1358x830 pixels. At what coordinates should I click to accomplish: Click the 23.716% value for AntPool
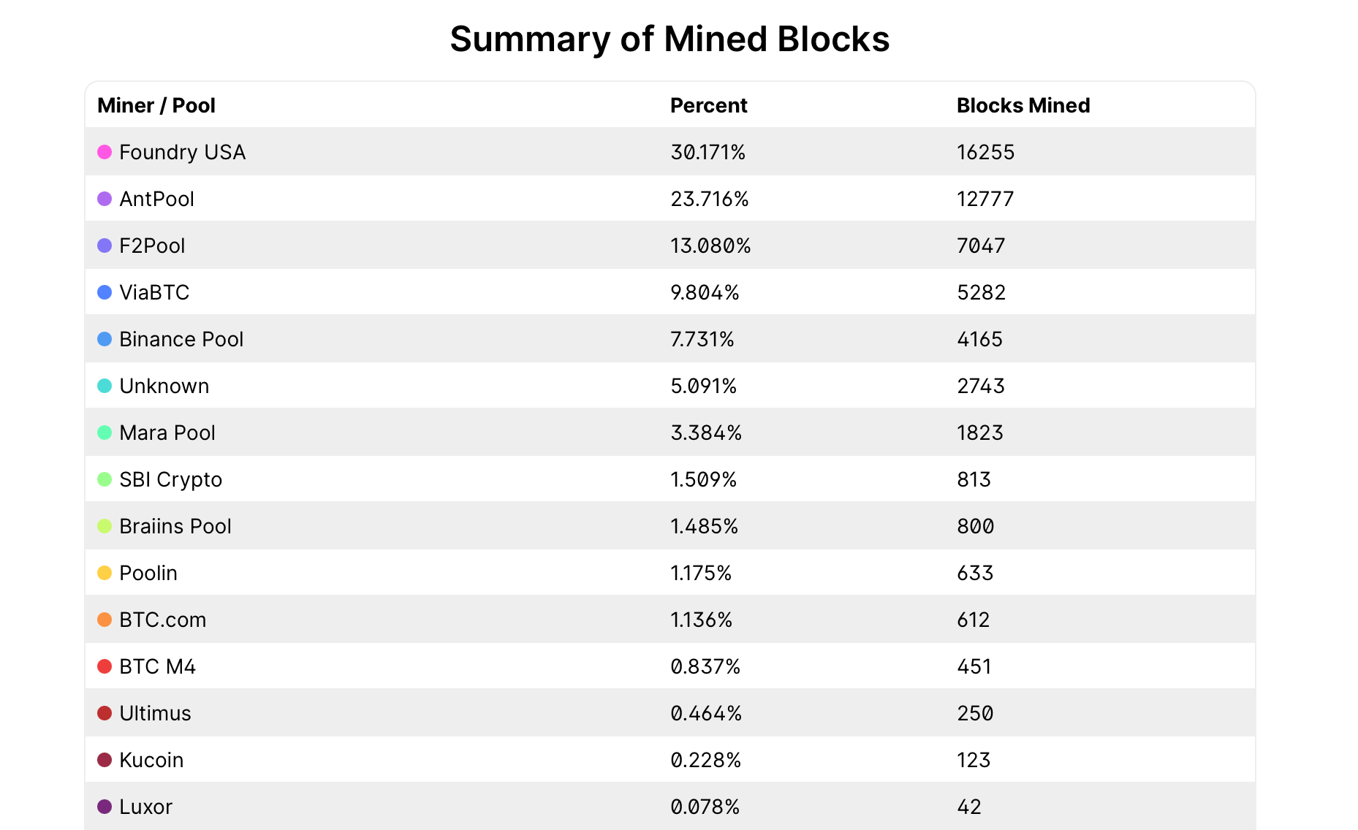[x=709, y=199]
